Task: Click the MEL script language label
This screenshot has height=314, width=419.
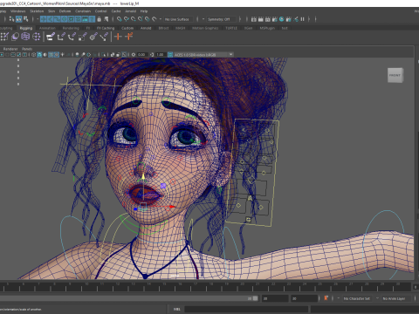Action: pos(177,309)
